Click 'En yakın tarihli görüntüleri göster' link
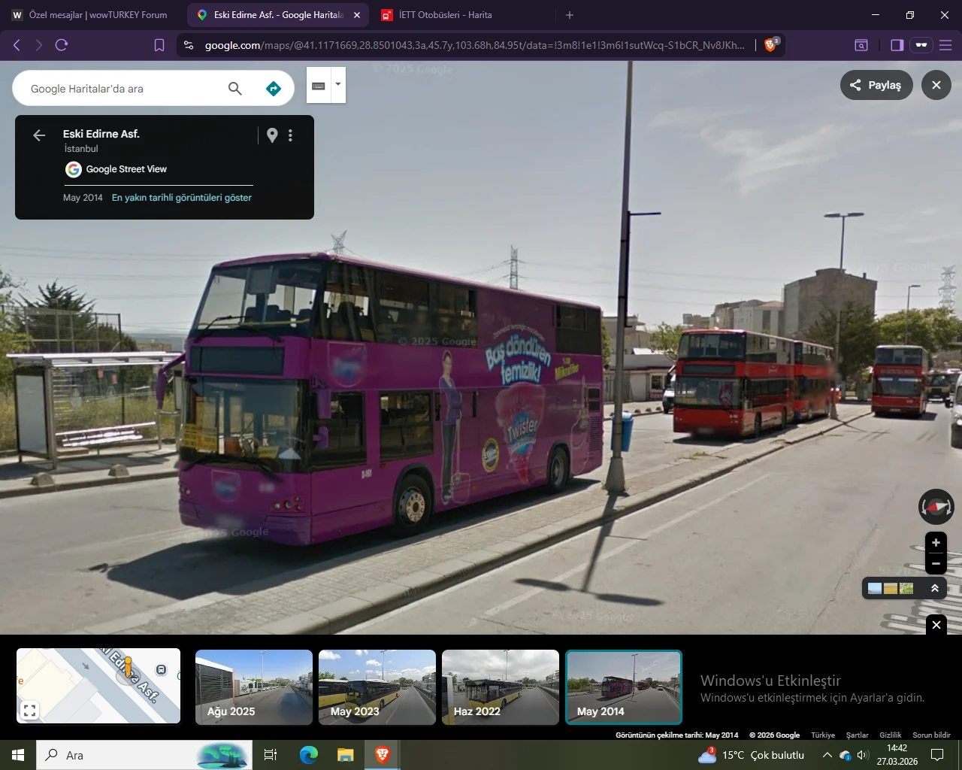This screenshot has width=962, height=770. [x=182, y=198]
